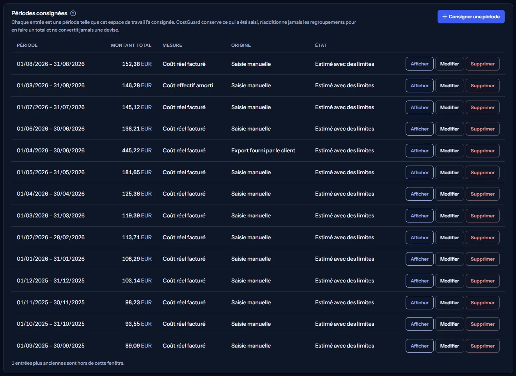The height and width of the screenshot is (376, 516).
Task: Click Supprimer on the 181,65 EUR row
Action: 482,173
